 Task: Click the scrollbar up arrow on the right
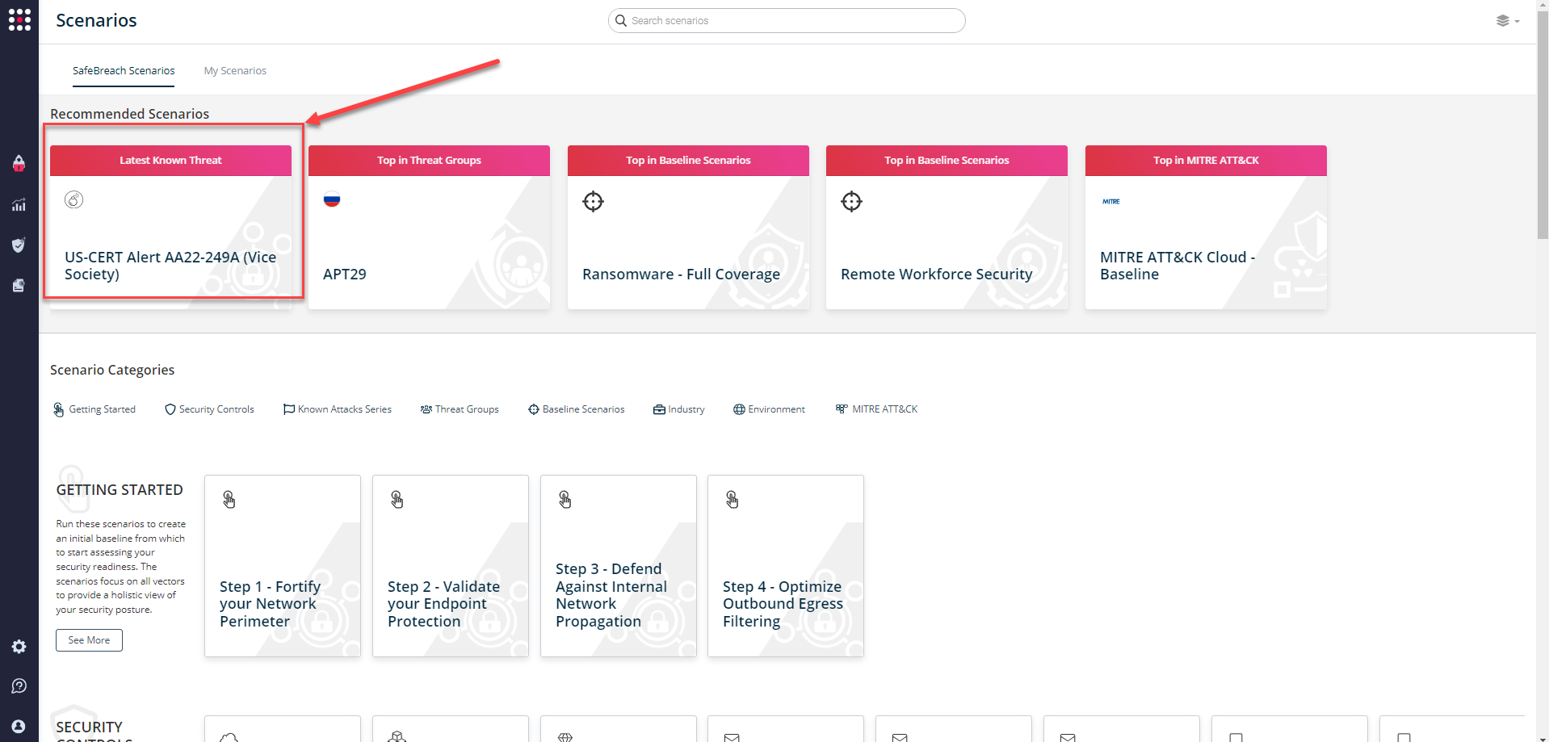pyautogui.click(x=1543, y=5)
